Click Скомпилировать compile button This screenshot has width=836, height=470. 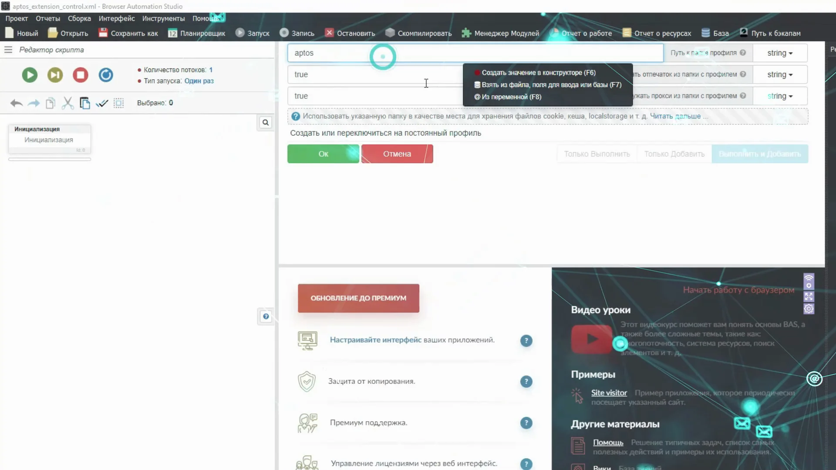pos(418,33)
